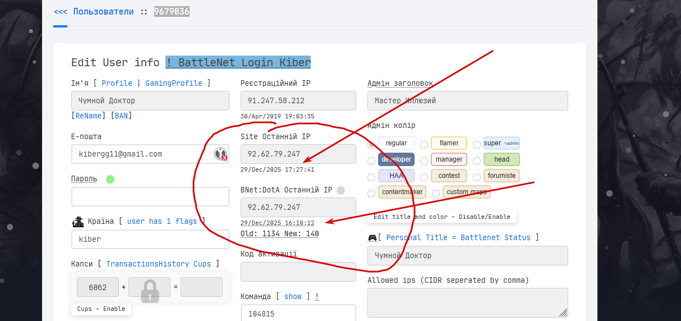Click the Ім'я field with Чумной Доктор
The image size is (681, 321).
coord(150,101)
